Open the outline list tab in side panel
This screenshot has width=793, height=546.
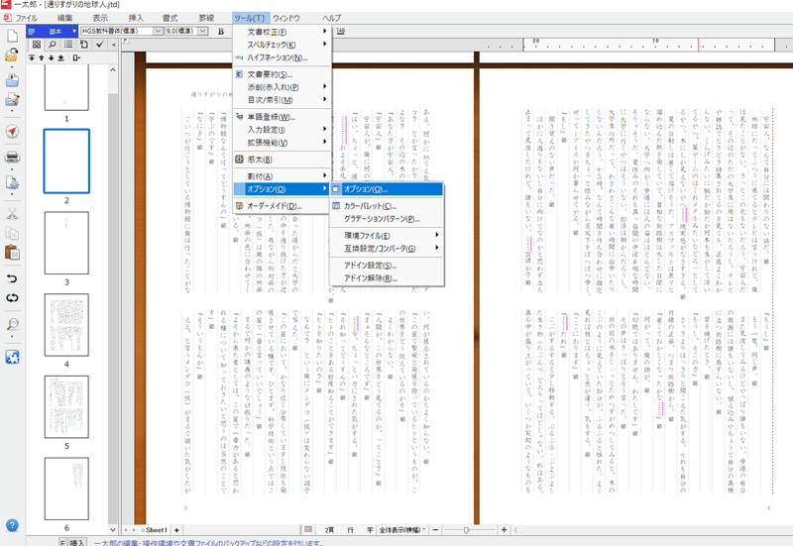click(68, 45)
